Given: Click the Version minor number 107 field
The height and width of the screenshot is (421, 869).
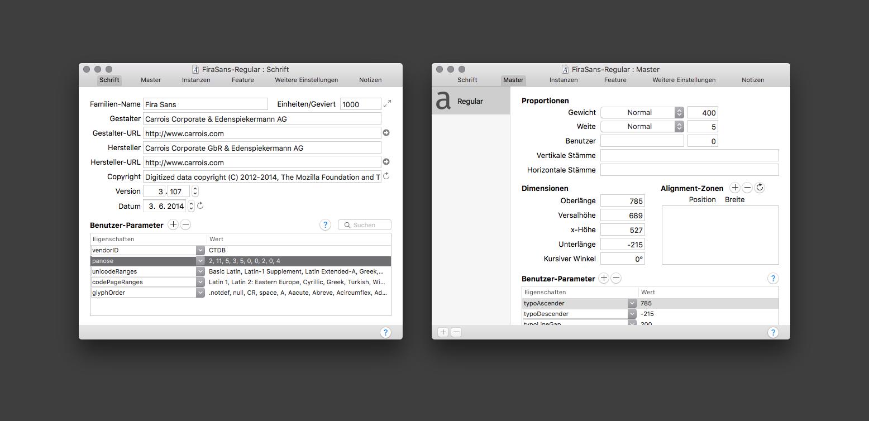Looking at the screenshot, I should [179, 191].
